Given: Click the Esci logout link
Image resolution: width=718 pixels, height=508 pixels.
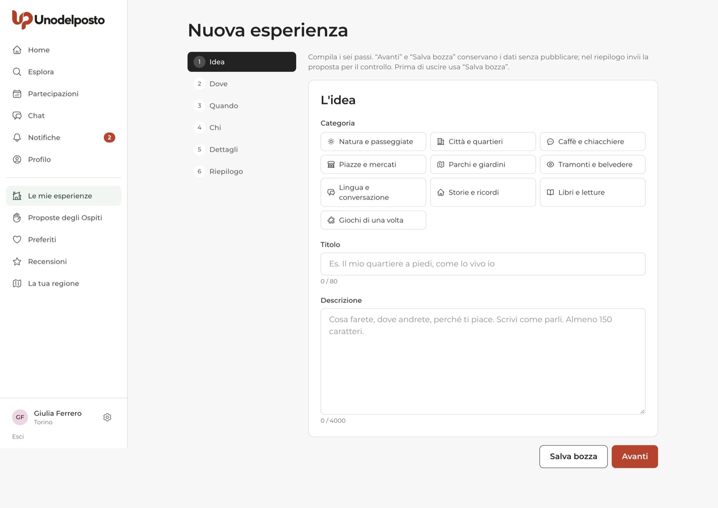Looking at the screenshot, I should [x=18, y=437].
